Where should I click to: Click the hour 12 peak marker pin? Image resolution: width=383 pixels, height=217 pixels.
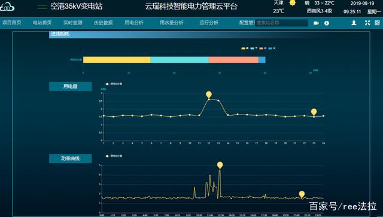[209, 95]
